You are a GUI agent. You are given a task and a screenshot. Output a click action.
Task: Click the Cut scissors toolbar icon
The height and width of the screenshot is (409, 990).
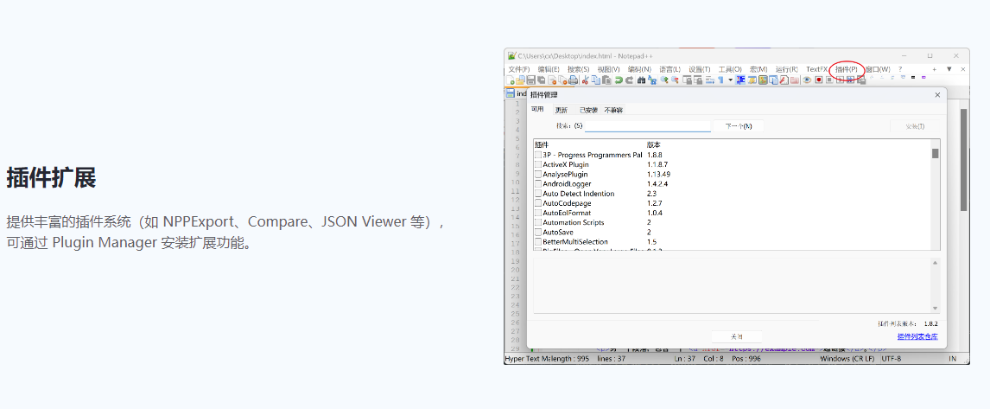tap(585, 80)
